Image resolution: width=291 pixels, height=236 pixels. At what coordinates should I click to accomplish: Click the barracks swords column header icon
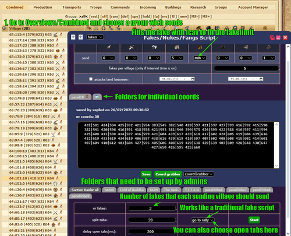96,29
